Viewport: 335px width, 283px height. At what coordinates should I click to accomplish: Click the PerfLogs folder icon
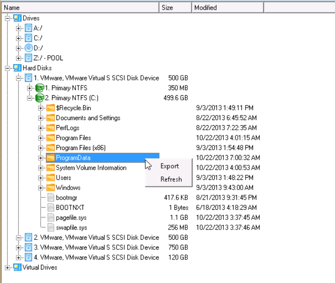pyautogui.click(x=50, y=128)
